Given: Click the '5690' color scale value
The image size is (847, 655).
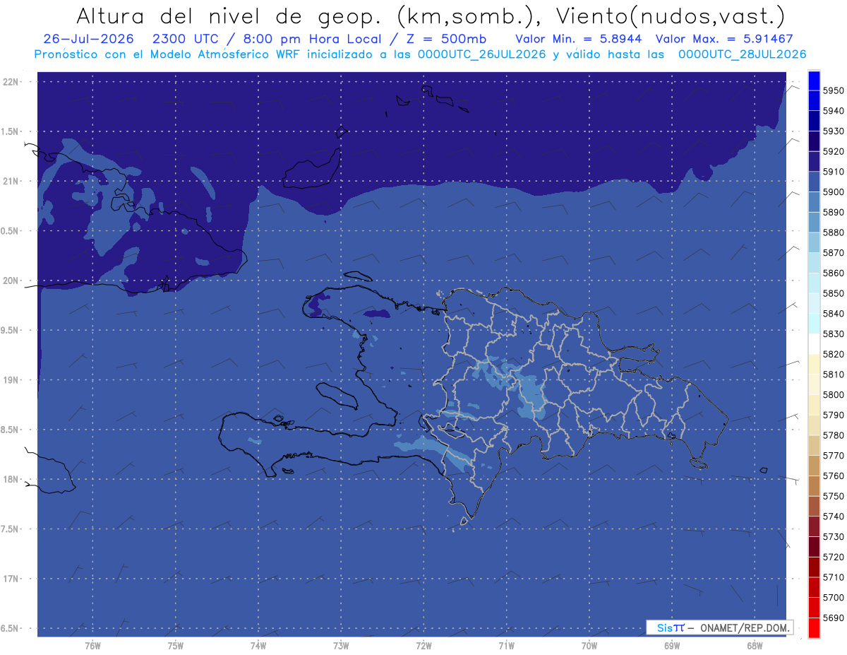Looking at the screenshot, I should tap(834, 618).
